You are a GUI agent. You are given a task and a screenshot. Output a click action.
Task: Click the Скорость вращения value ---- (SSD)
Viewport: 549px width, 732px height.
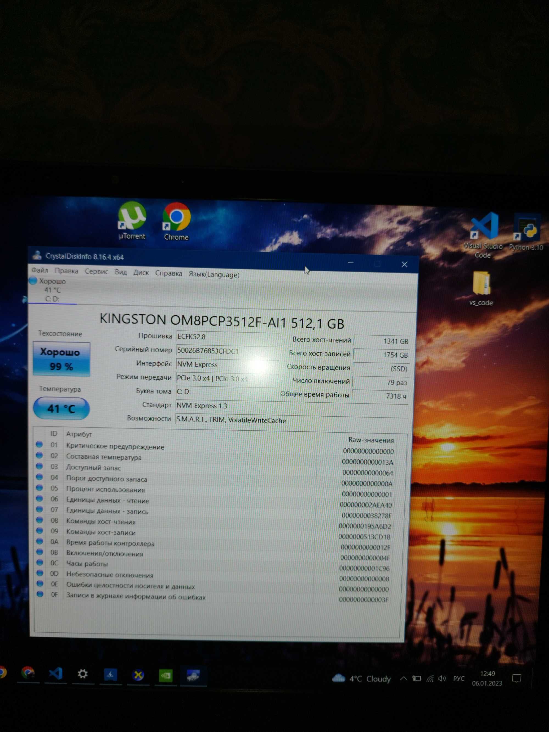pyautogui.click(x=381, y=369)
